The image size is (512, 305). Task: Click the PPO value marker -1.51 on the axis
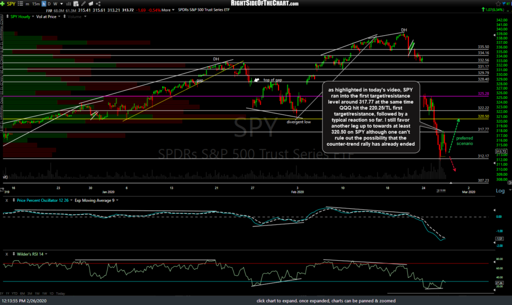click(500, 239)
